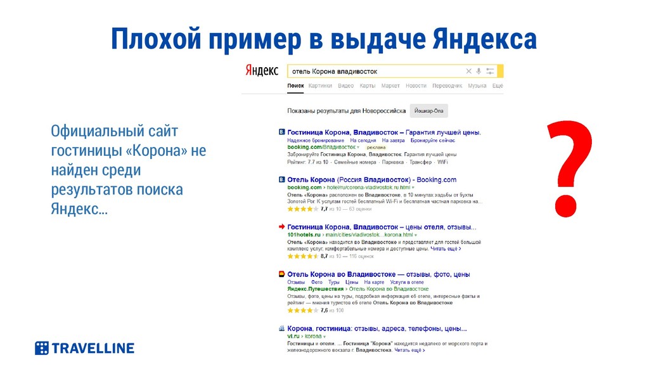Click the На карте sitelink
This screenshot has height=365, width=649.
(374, 282)
